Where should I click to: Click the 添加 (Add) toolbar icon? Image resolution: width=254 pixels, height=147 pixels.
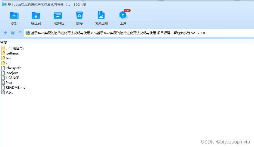(14, 16)
